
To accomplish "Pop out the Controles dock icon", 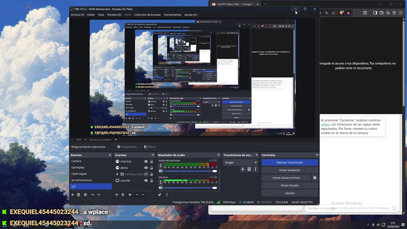I will (x=317, y=155).
